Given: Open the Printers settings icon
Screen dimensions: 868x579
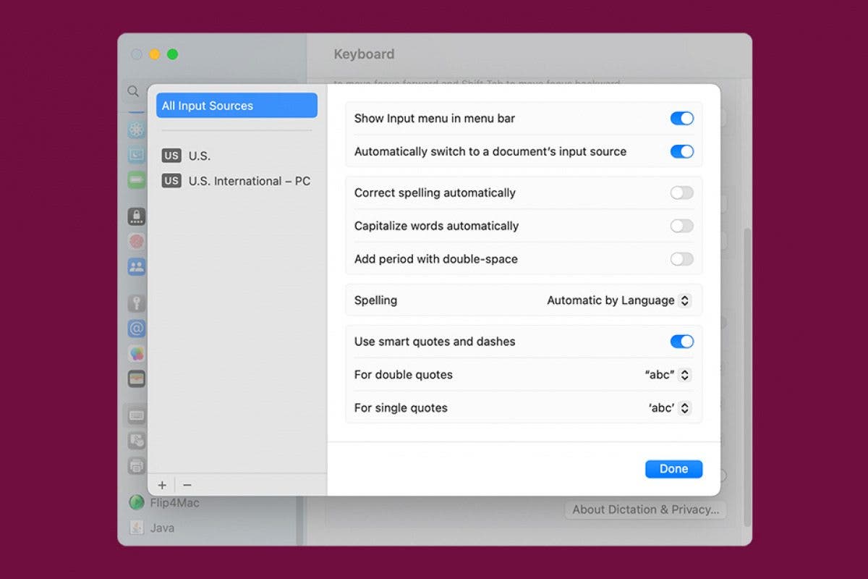Looking at the screenshot, I should click(x=136, y=465).
